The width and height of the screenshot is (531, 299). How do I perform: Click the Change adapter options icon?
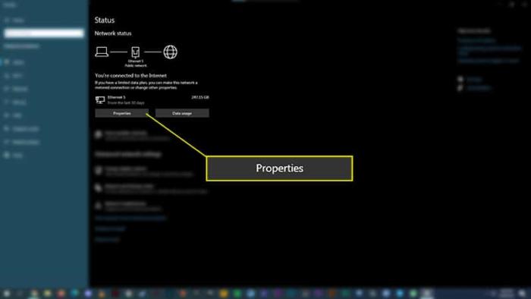99,170
